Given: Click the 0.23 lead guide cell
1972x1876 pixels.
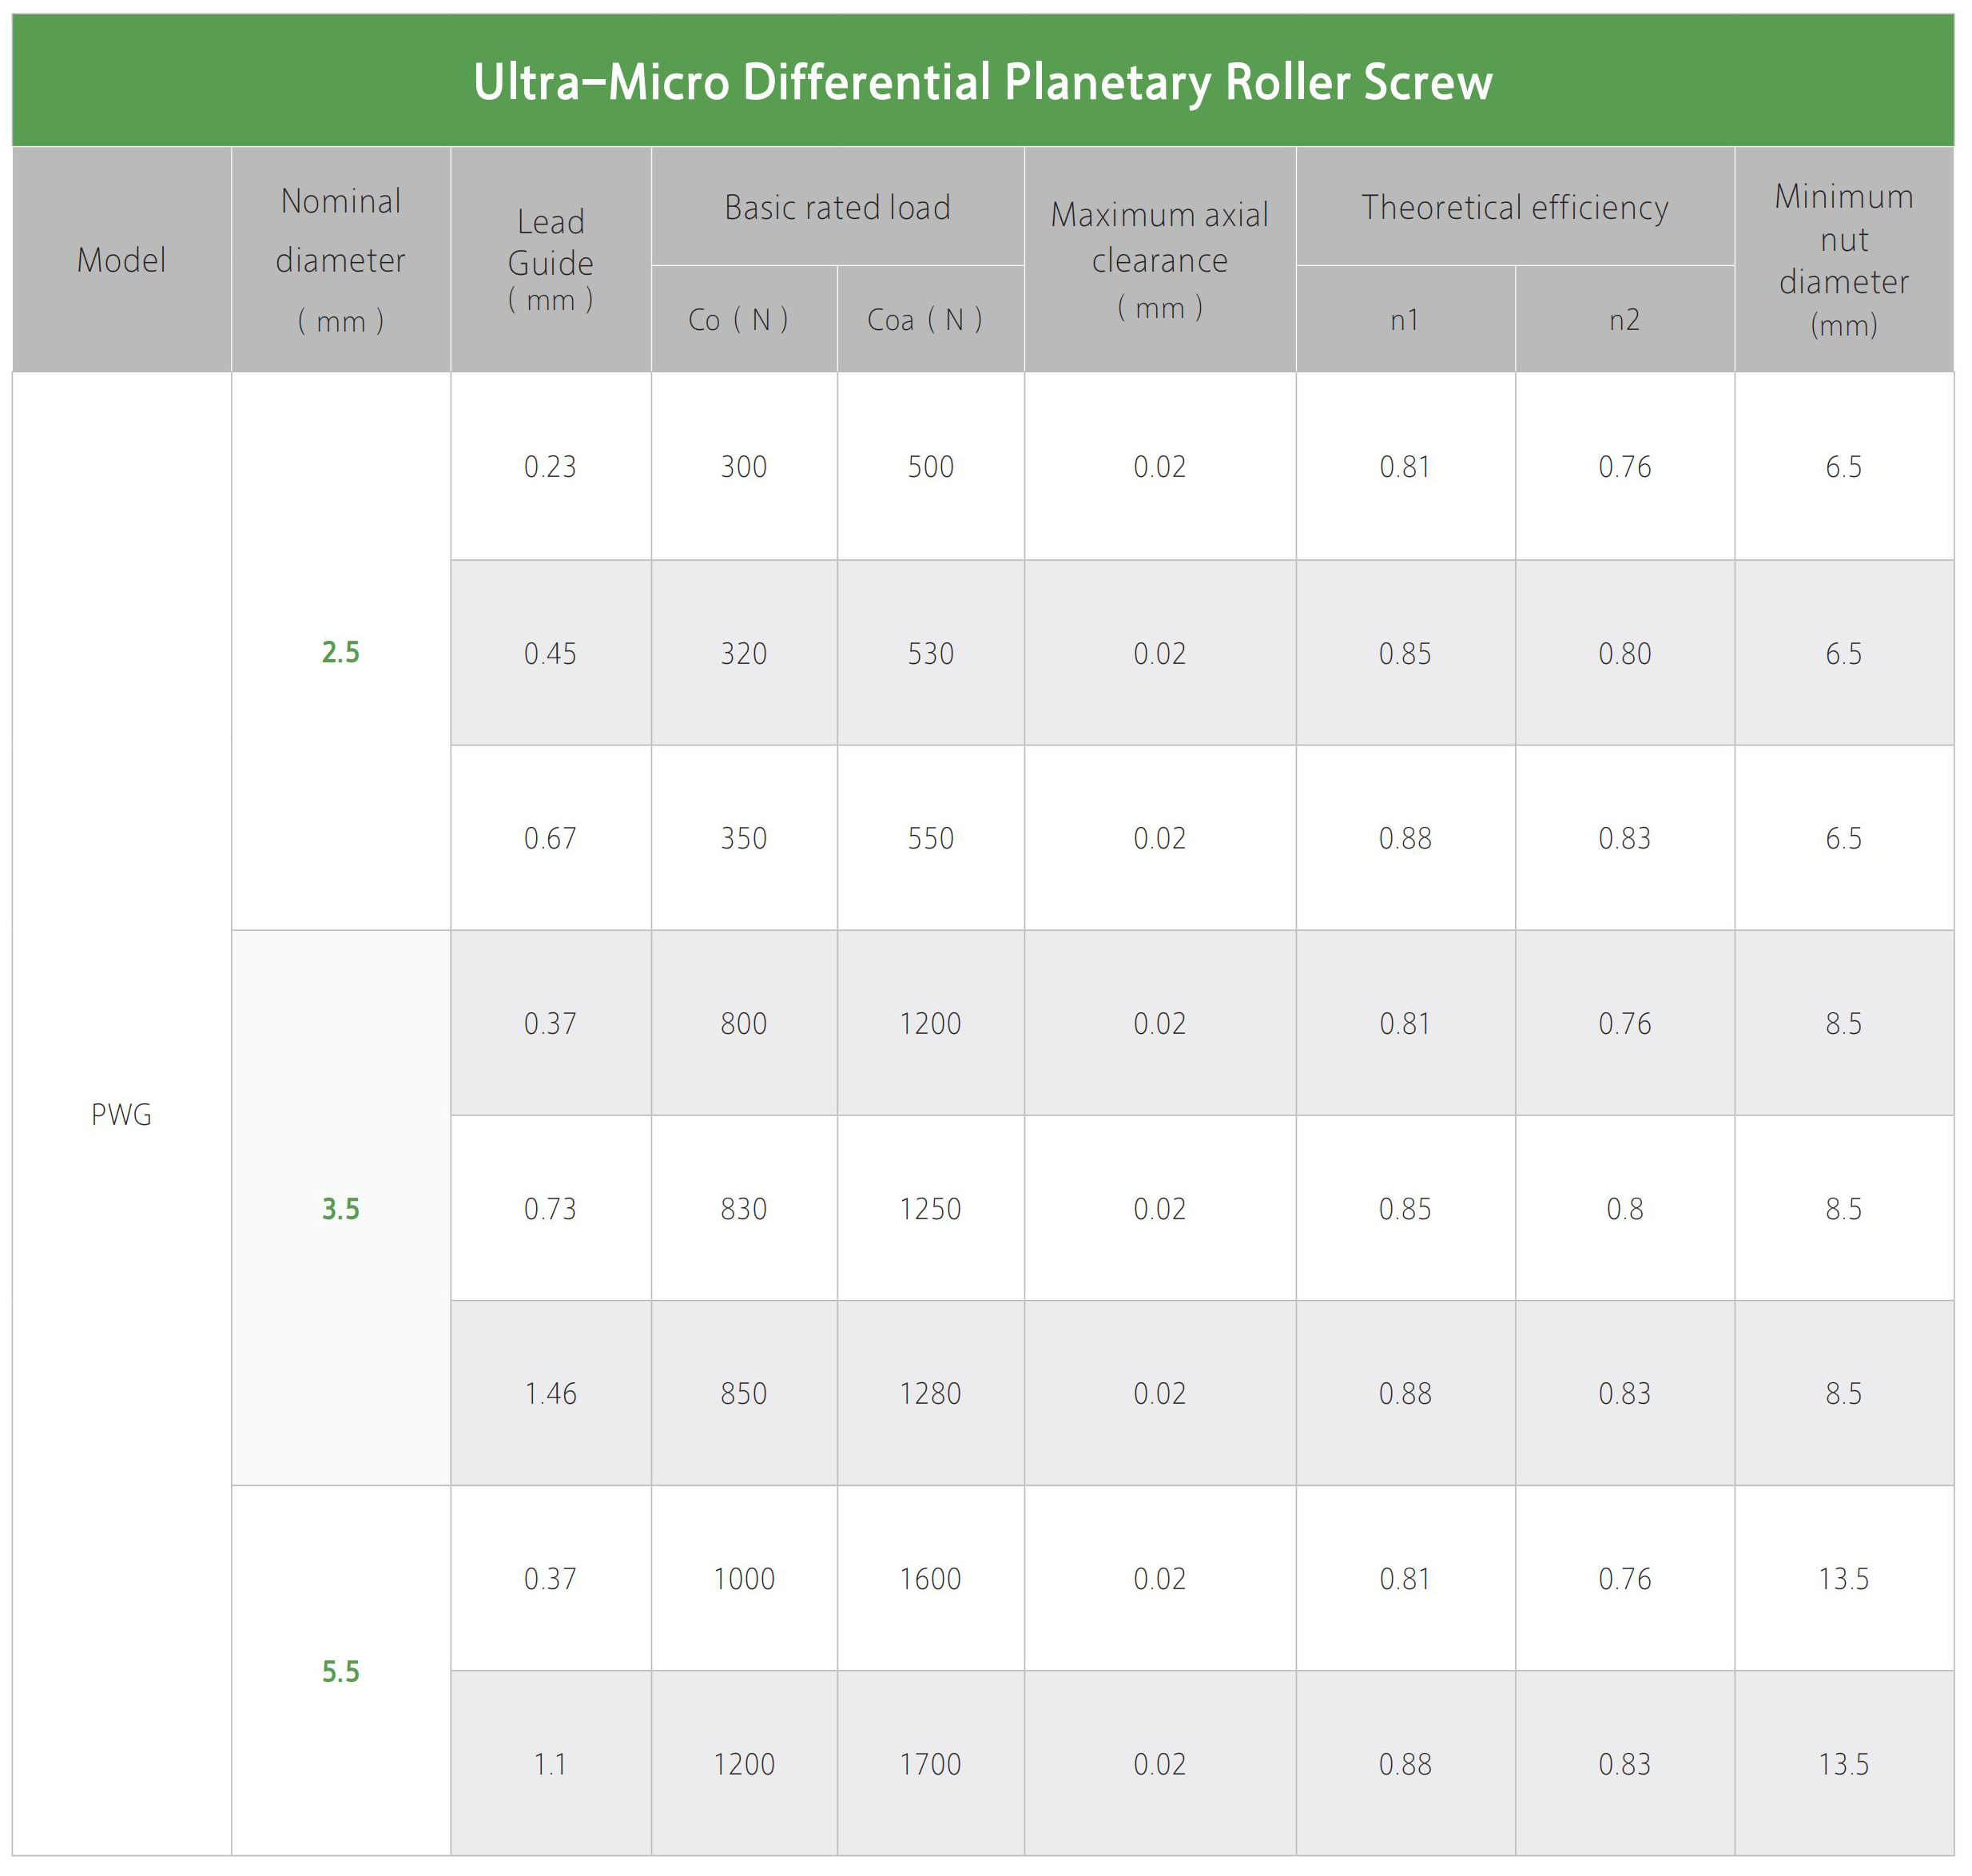Looking at the screenshot, I should 550,467.
